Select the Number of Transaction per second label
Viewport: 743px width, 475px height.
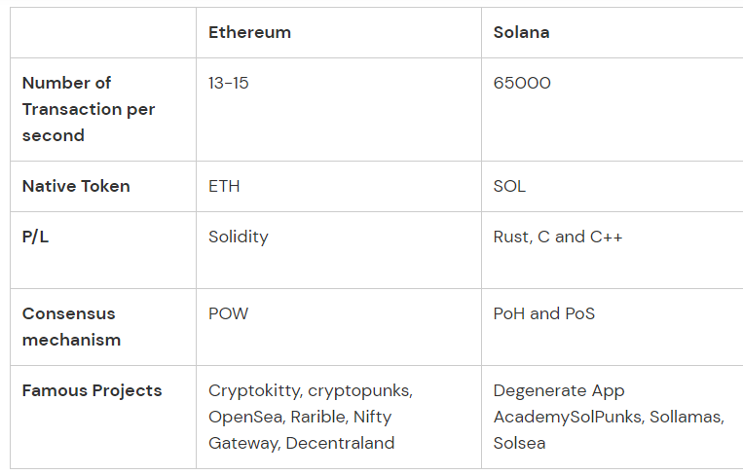click(x=89, y=109)
